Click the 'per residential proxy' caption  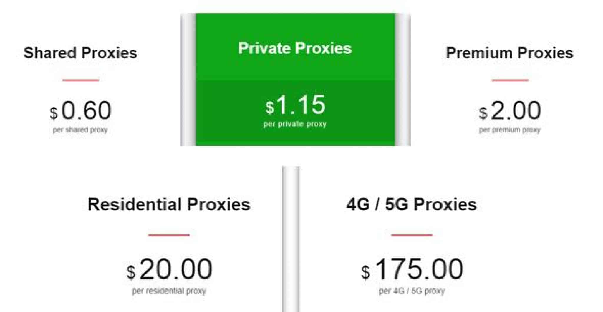tap(169, 291)
